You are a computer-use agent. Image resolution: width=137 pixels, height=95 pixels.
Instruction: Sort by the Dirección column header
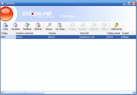click(93, 33)
